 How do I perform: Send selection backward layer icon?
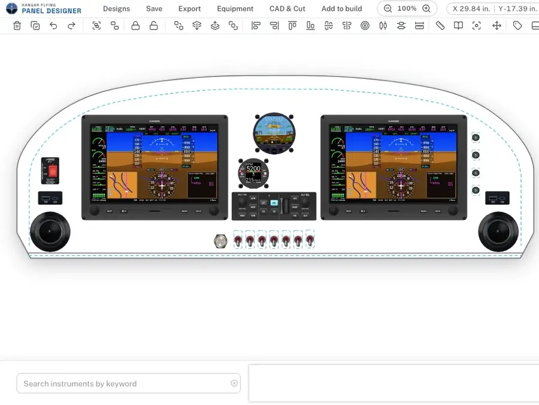click(x=196, y=26)
